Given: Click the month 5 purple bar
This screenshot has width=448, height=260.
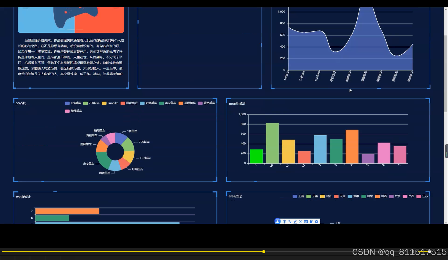Looking at the screenshot, I should [368, 159].
